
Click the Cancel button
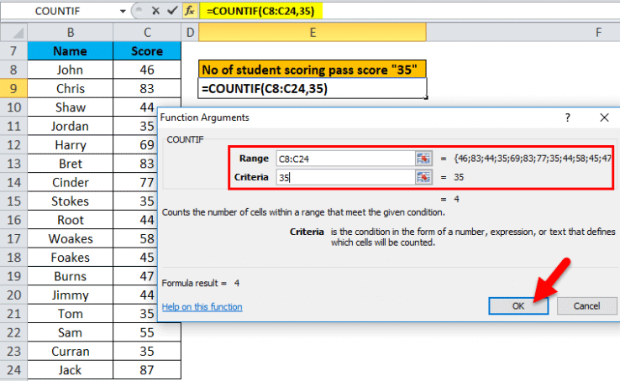pyautogui.click(x=586, y=306)
